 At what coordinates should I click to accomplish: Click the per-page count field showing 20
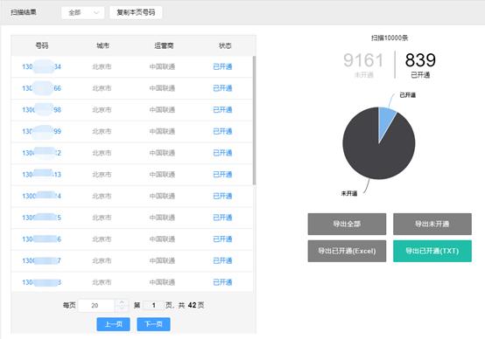coord(96,305)
